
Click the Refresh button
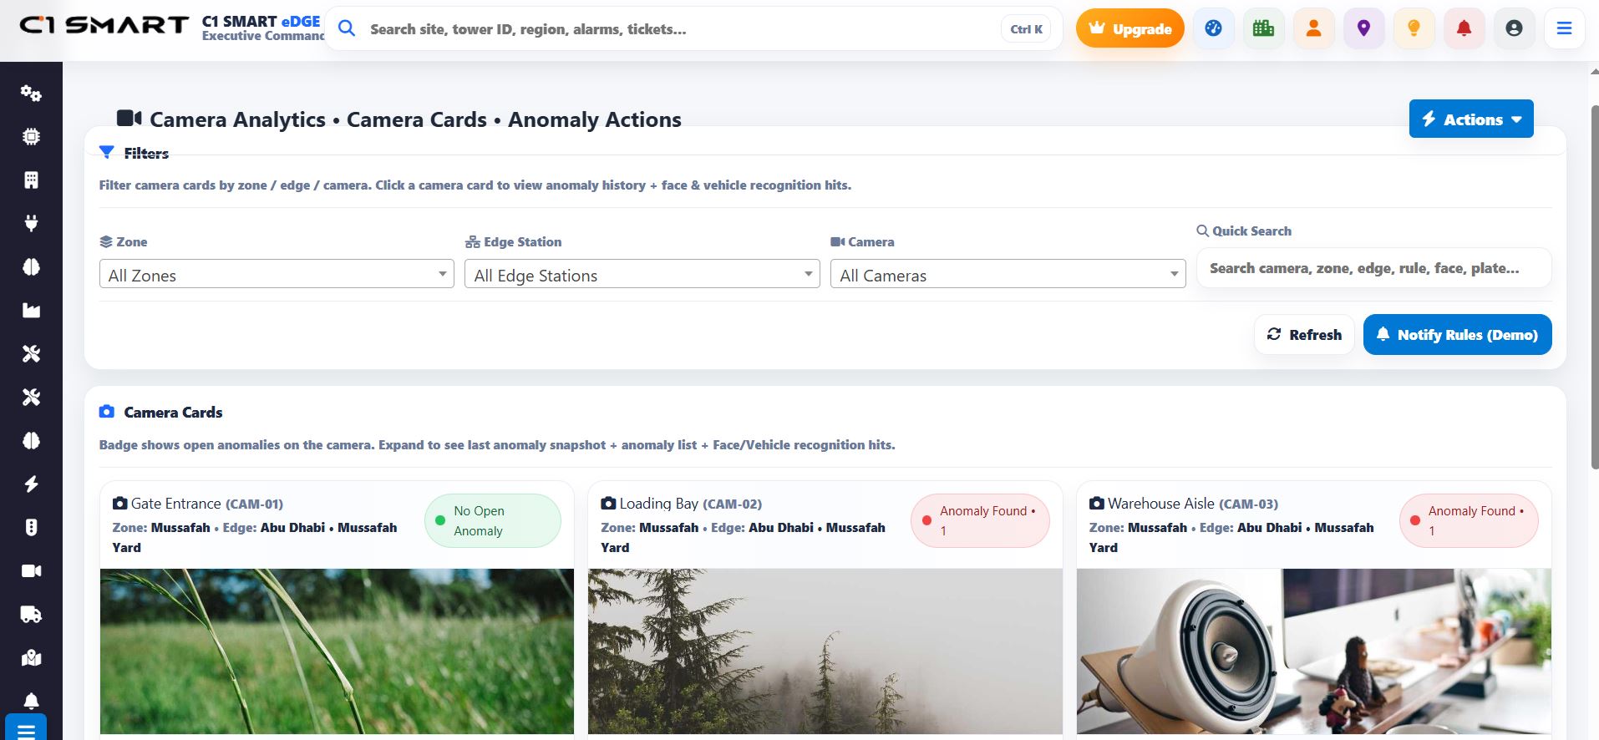[x=1304, y=335]
